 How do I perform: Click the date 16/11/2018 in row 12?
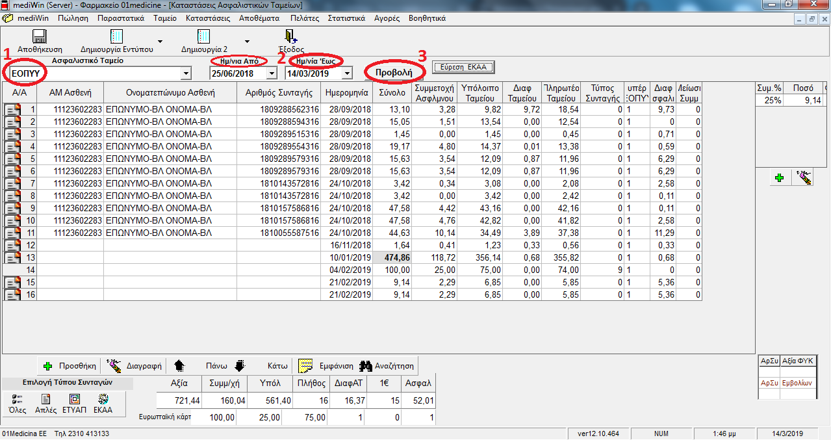tap(348, 245)
